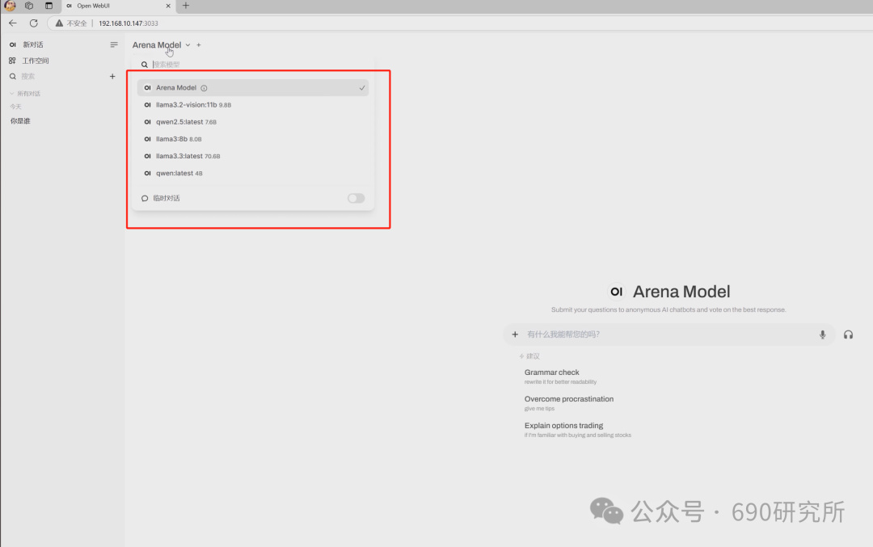Start voice input with the microphone icon
This screenshot has height=547, width=873.
(822, 335)
